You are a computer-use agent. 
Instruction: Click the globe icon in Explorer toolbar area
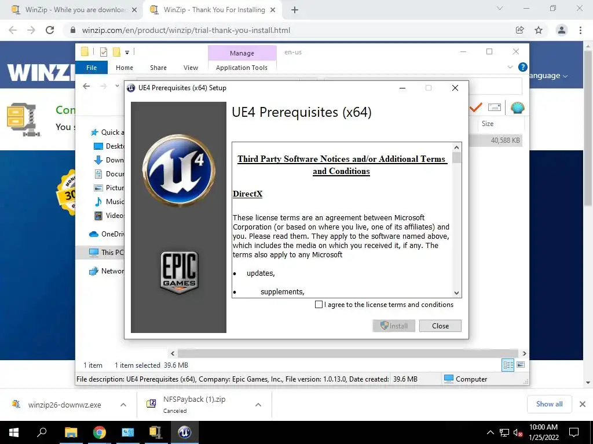[x=517, y=108]
